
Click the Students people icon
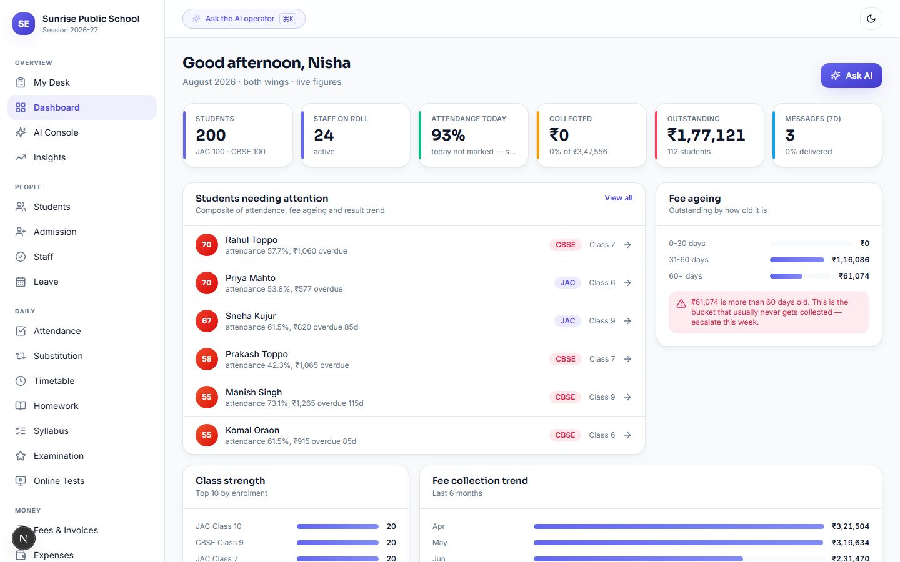[x=21, y=207]
